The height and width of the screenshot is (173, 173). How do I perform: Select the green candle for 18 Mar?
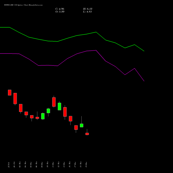pos(82,126)
